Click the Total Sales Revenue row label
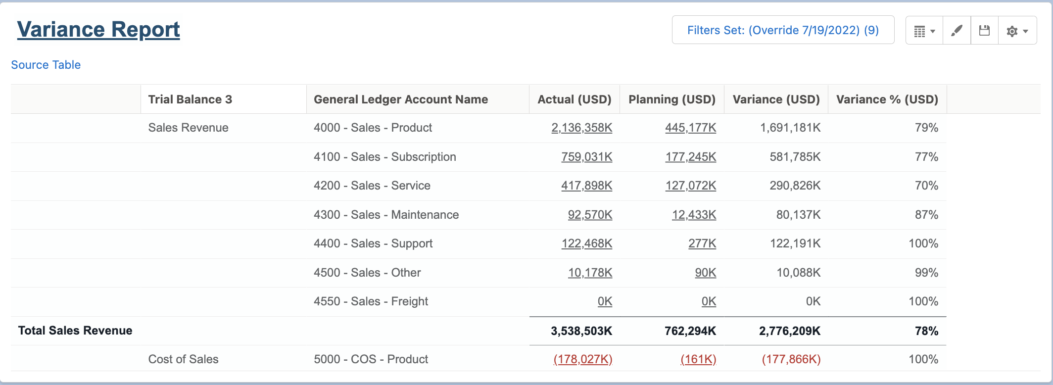 [x=75, y=331]
